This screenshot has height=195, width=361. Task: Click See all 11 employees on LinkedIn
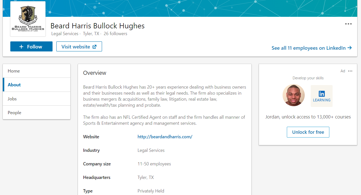click(311, 48)
